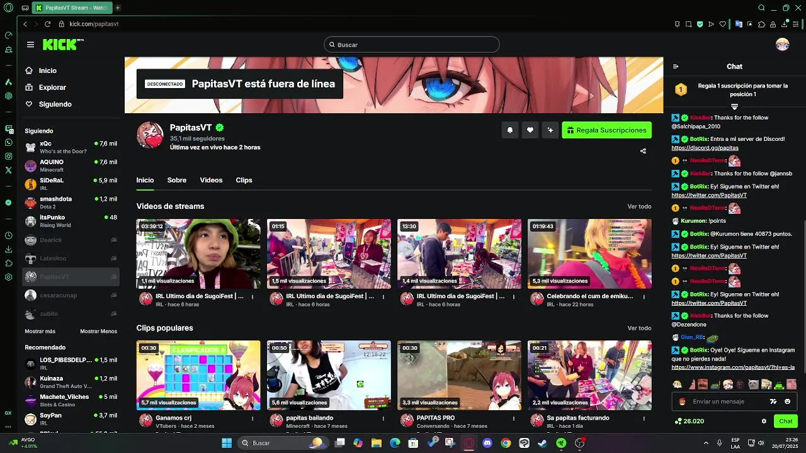Open browser extensions puzzle icon in toolbar

(x=761, y=24)
